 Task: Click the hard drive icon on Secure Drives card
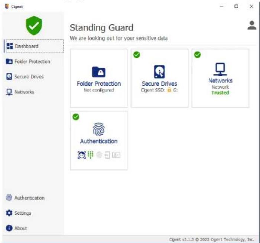tap(159, 72)
